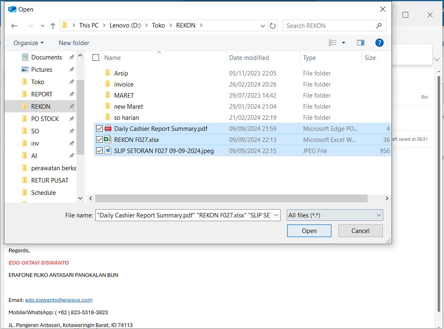The height and width of the screenshot is (329, 444).
Task: Open the All files type dropdown
Action: 335,215
